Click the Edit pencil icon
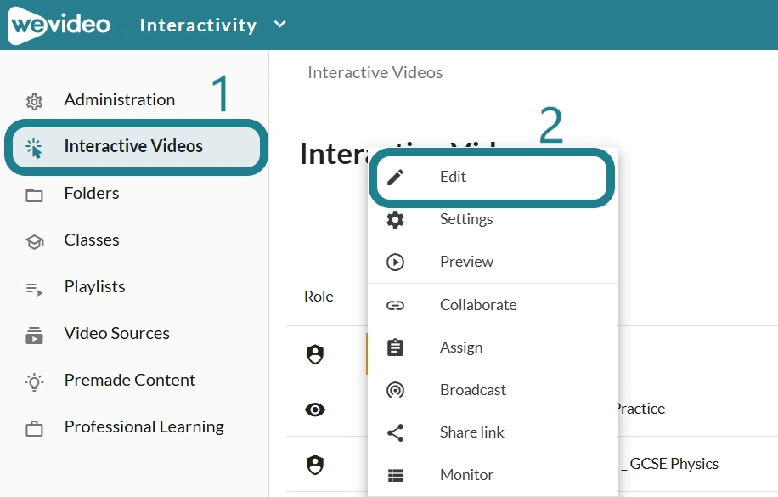Viewport: 778px width, 497px height. tap(396, 178)
